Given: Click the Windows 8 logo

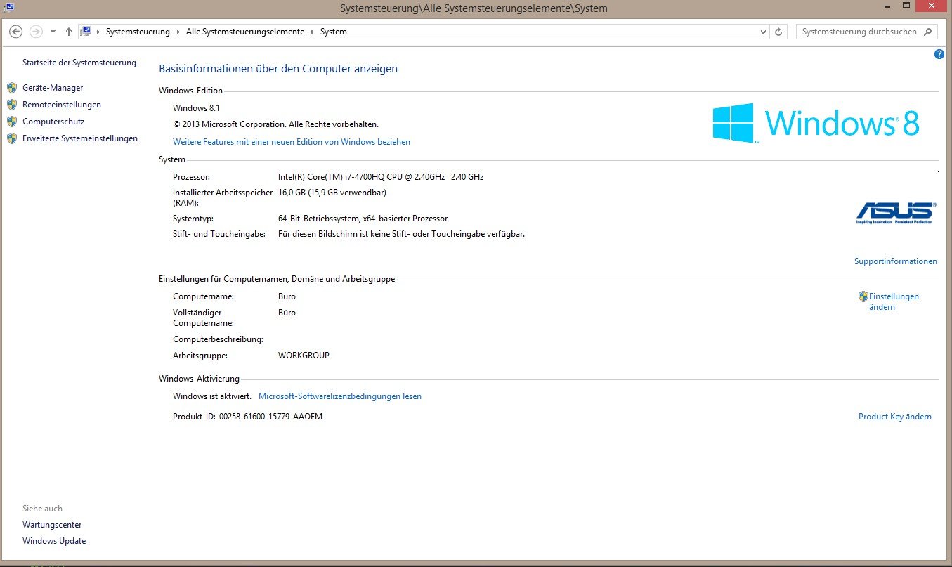Looking at the screenshot, I should 816,123.
